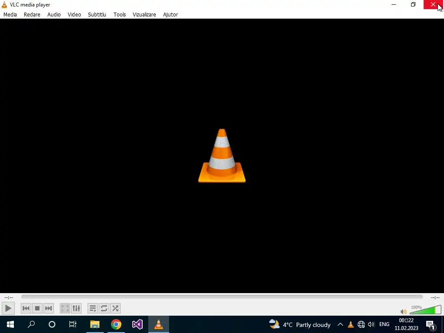Open the Media menu
This screenshot has height=333, width=444.
(x=10, y=14)
